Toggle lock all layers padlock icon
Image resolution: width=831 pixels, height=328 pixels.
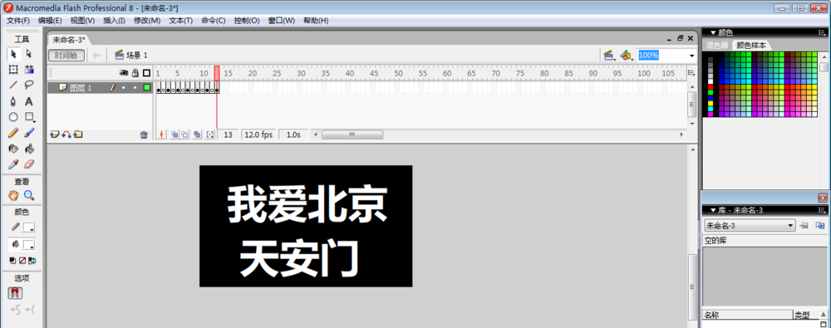135,72
